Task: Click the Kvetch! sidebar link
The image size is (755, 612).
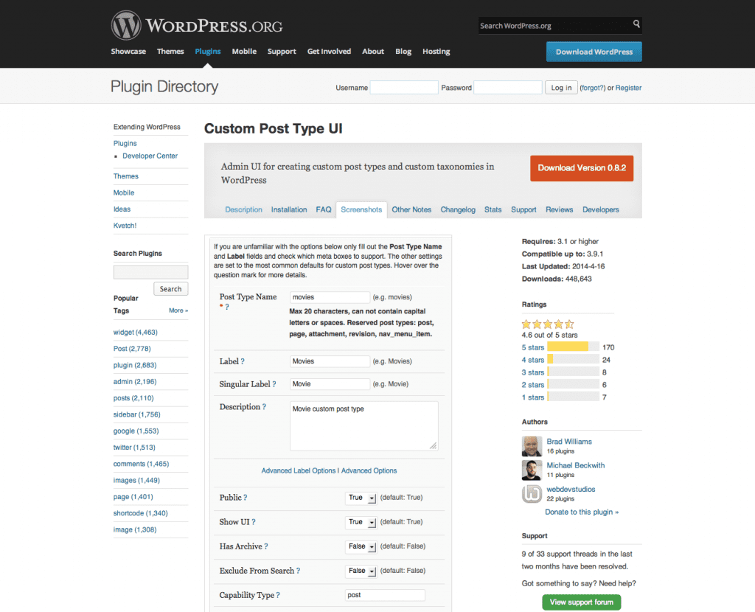Action: coord(125,226)
